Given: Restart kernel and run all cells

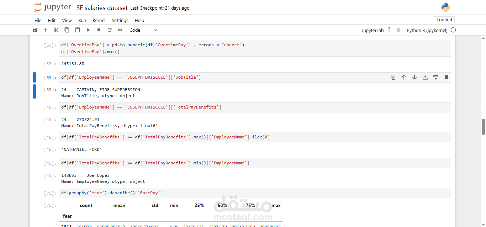Looking at the screenshot, I should 120,30.
